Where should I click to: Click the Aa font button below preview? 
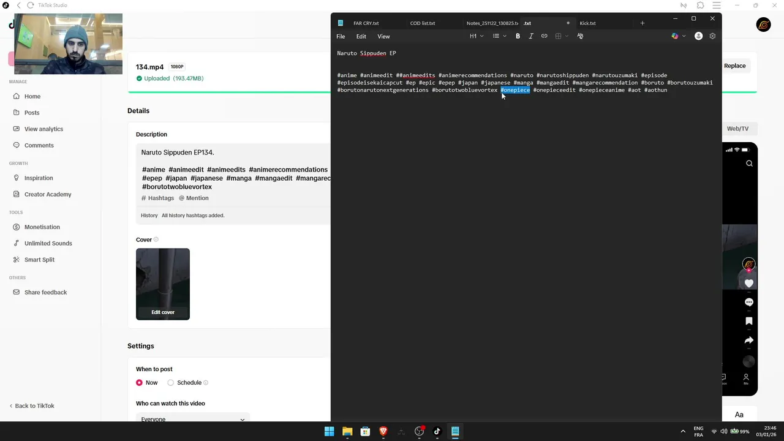739,415
